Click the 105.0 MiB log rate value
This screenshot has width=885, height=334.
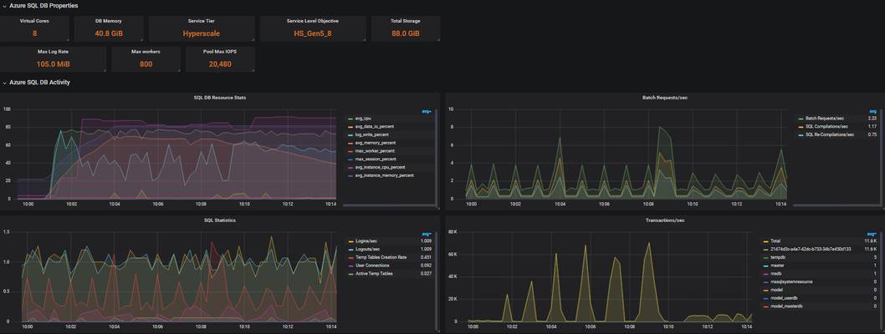[x=53, y=63]
